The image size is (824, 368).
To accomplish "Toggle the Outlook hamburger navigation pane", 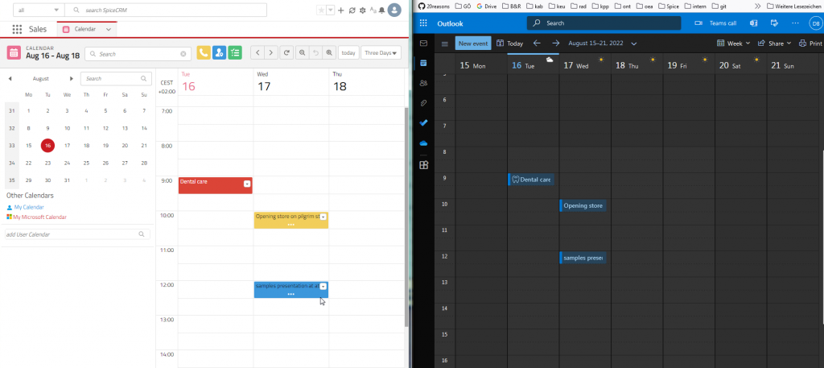I will [444, 43].
